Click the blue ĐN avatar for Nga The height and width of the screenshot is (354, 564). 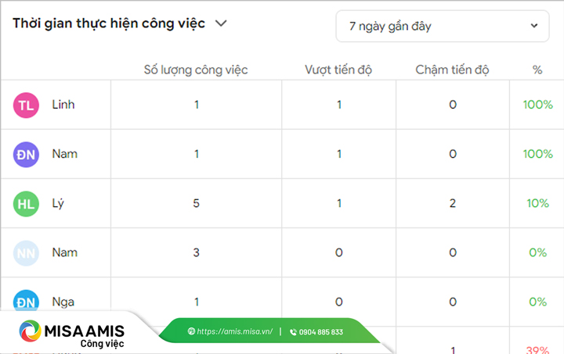tap(26, 301)
